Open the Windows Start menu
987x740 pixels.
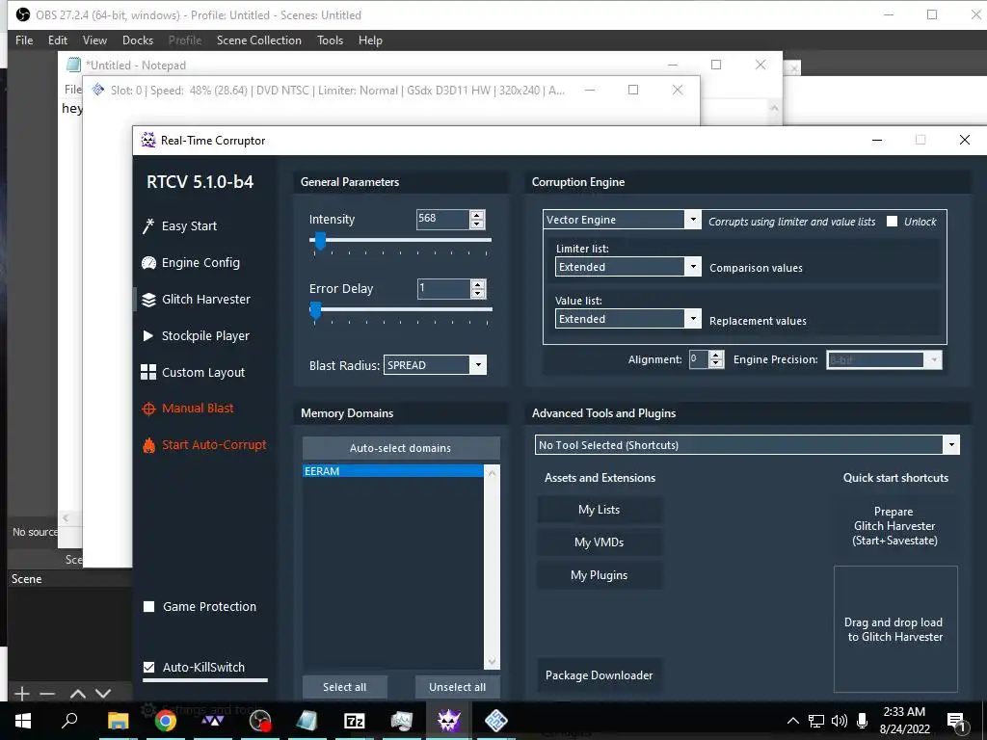(x=23, y=721)
